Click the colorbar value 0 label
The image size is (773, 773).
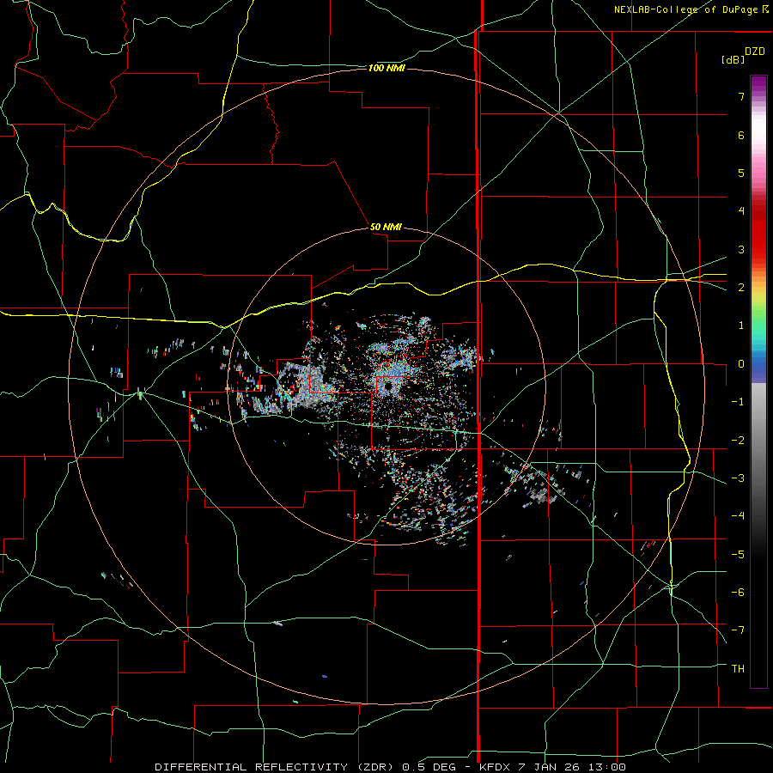coord(741,364)
